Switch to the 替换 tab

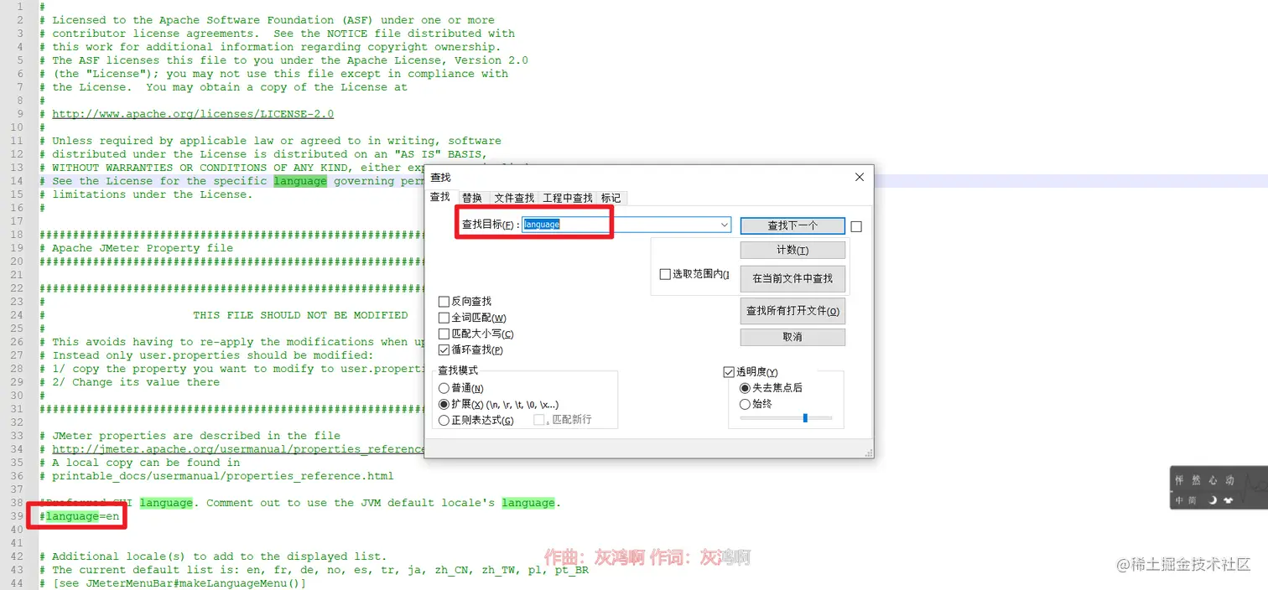tap(472, 199)
